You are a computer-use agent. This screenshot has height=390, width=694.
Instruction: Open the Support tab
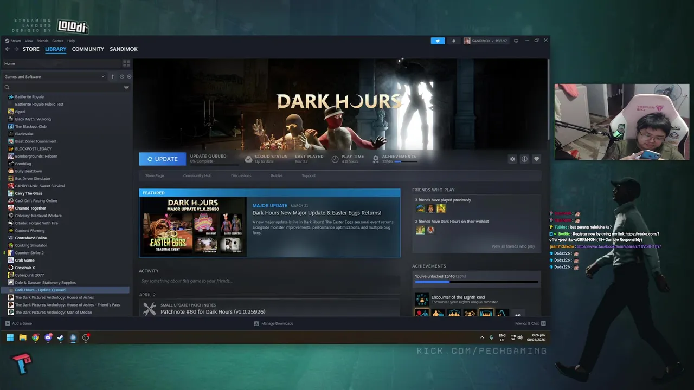coord(309,175)
